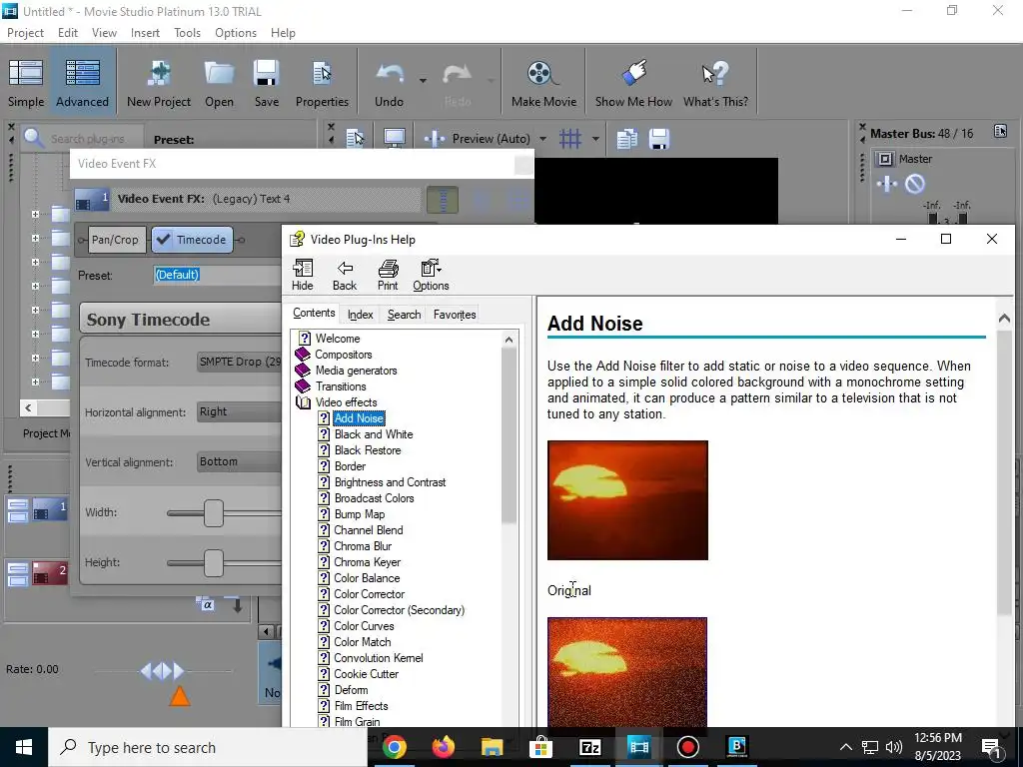Click help contents vertical scrollbar
The width and height of the screenshot is (1023, 767).
(x=509, y=435)
